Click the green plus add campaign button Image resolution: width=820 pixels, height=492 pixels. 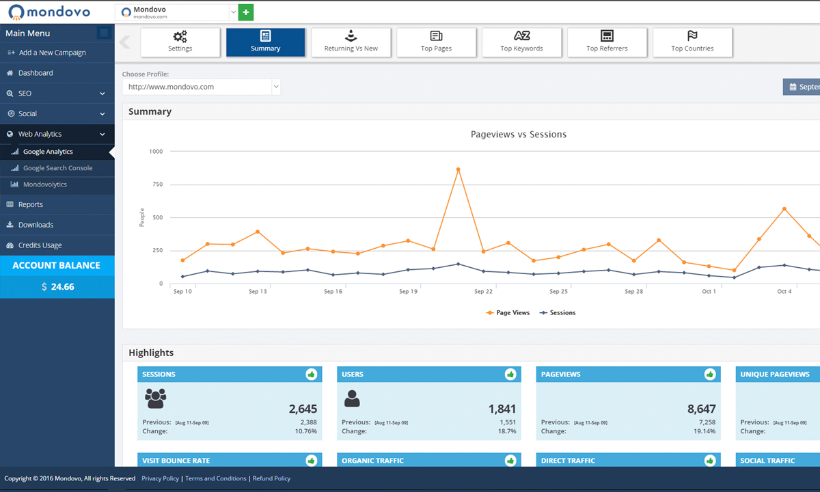(x=246, y=12)
